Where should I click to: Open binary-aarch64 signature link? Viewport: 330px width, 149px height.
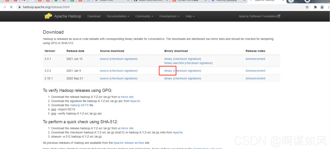206,63
